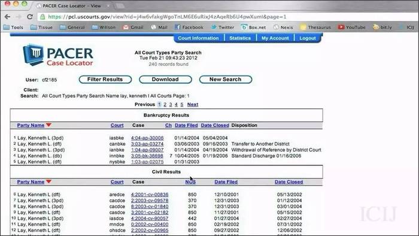Go to results page 3
419x236 pixels.
pos(171,104)
